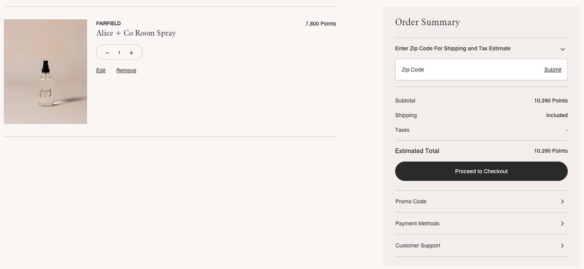Click the quantity value showing 1
This screenshot has height=269, width=584.
coord(119,53)
